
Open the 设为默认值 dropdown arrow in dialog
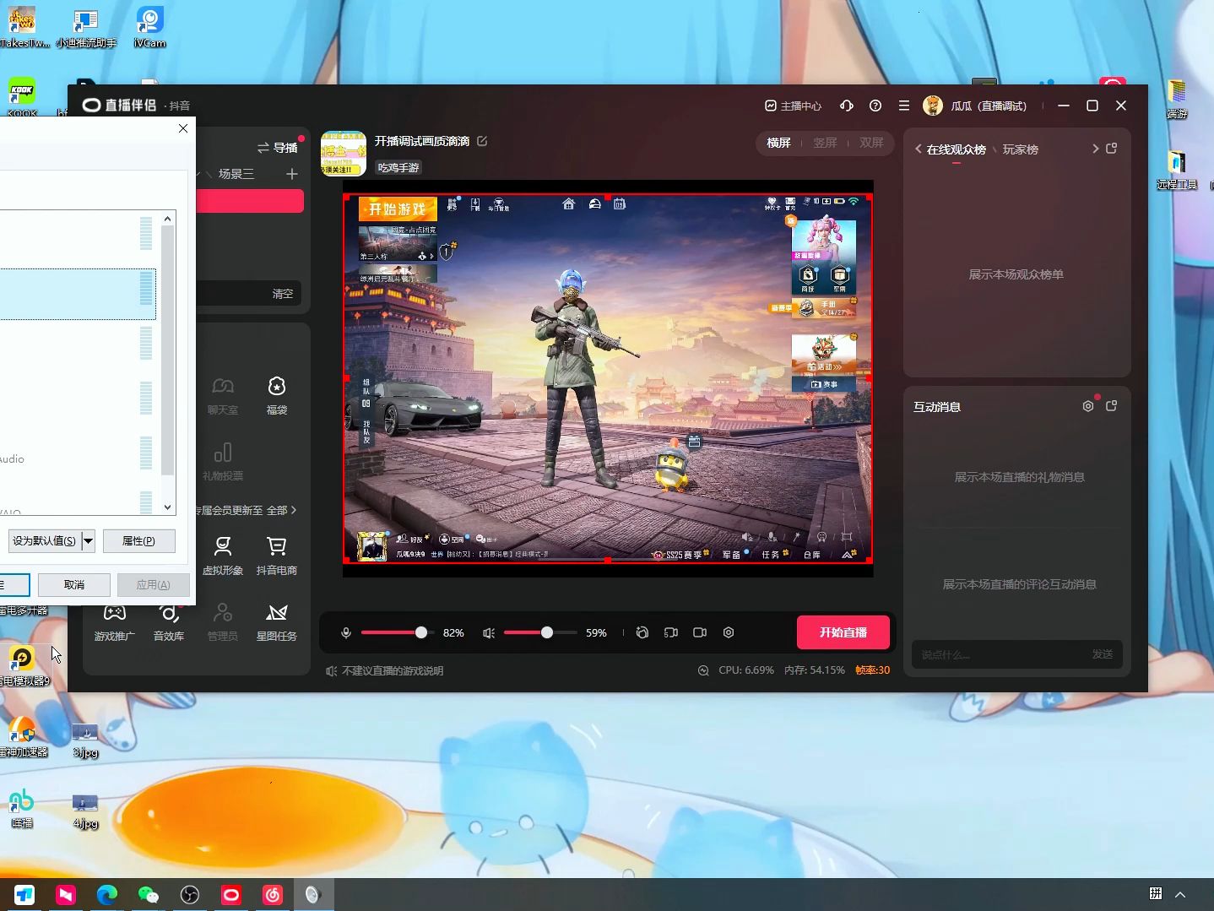tap(88, 541)
